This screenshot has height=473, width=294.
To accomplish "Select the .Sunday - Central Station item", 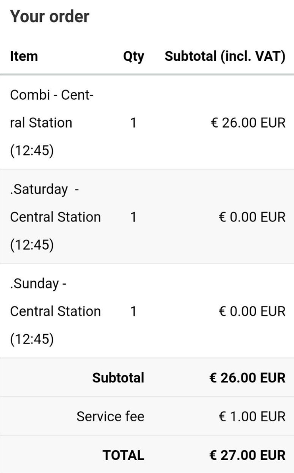I will tap(56, 311).
